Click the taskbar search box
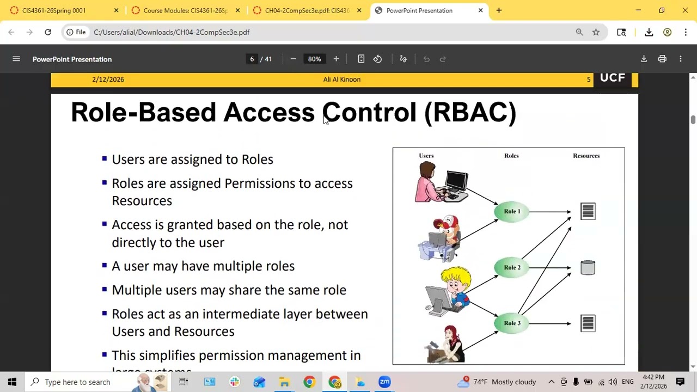 pos(99,382)
